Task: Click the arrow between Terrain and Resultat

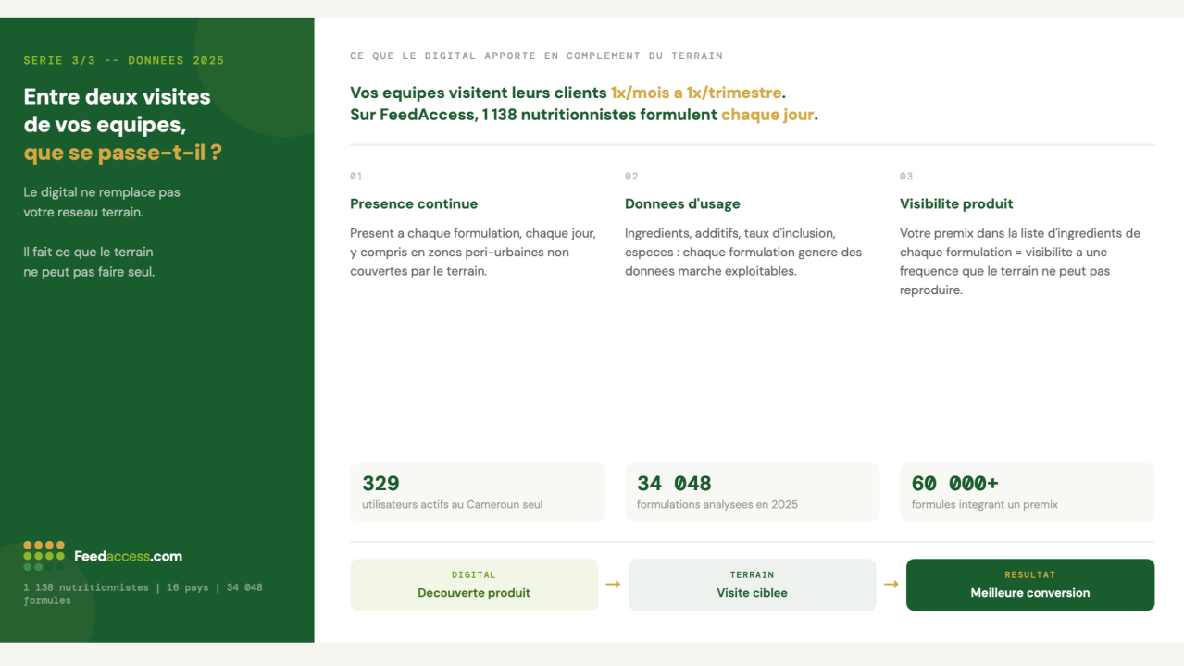Action: (891, 584)
